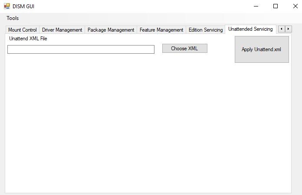This screenshot has height=195, width=302.
Task: Go to the Package Management tab
Action: (x=111, y=30)
